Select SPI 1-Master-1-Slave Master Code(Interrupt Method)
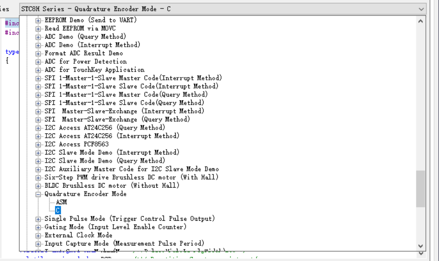Viewport: 439px width, 261px height. [133, 78]
